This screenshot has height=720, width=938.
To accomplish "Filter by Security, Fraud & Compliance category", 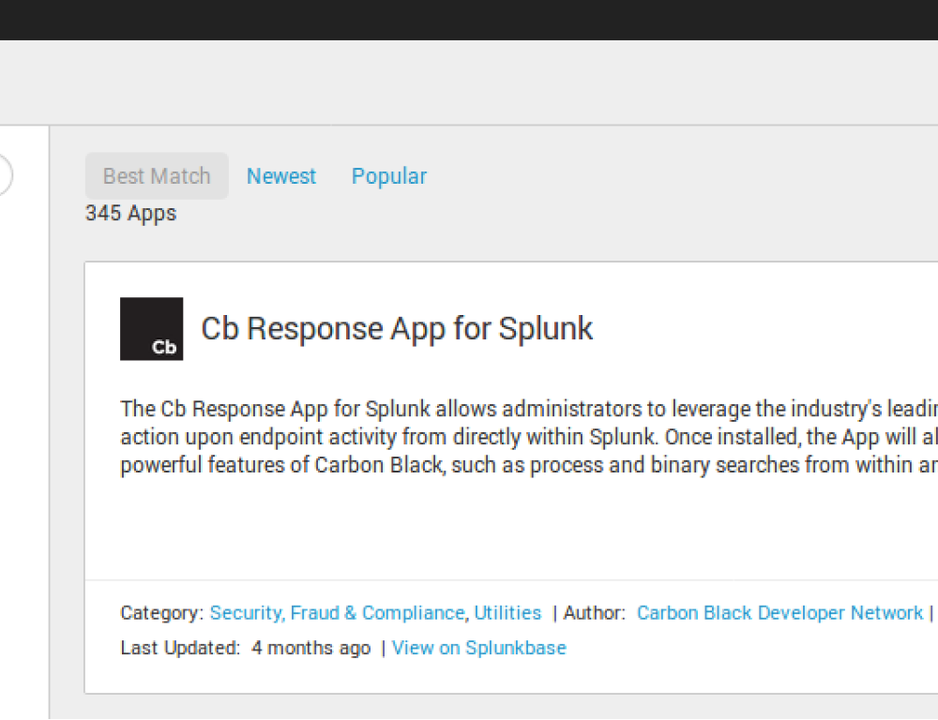I will tap(337, 613).
